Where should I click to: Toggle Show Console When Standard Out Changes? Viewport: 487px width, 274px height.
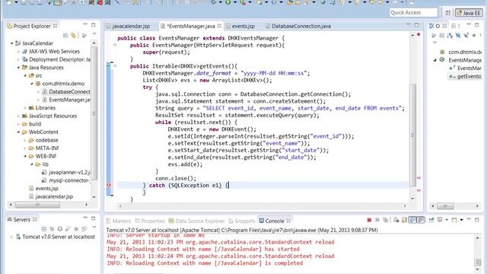[412, 220]
